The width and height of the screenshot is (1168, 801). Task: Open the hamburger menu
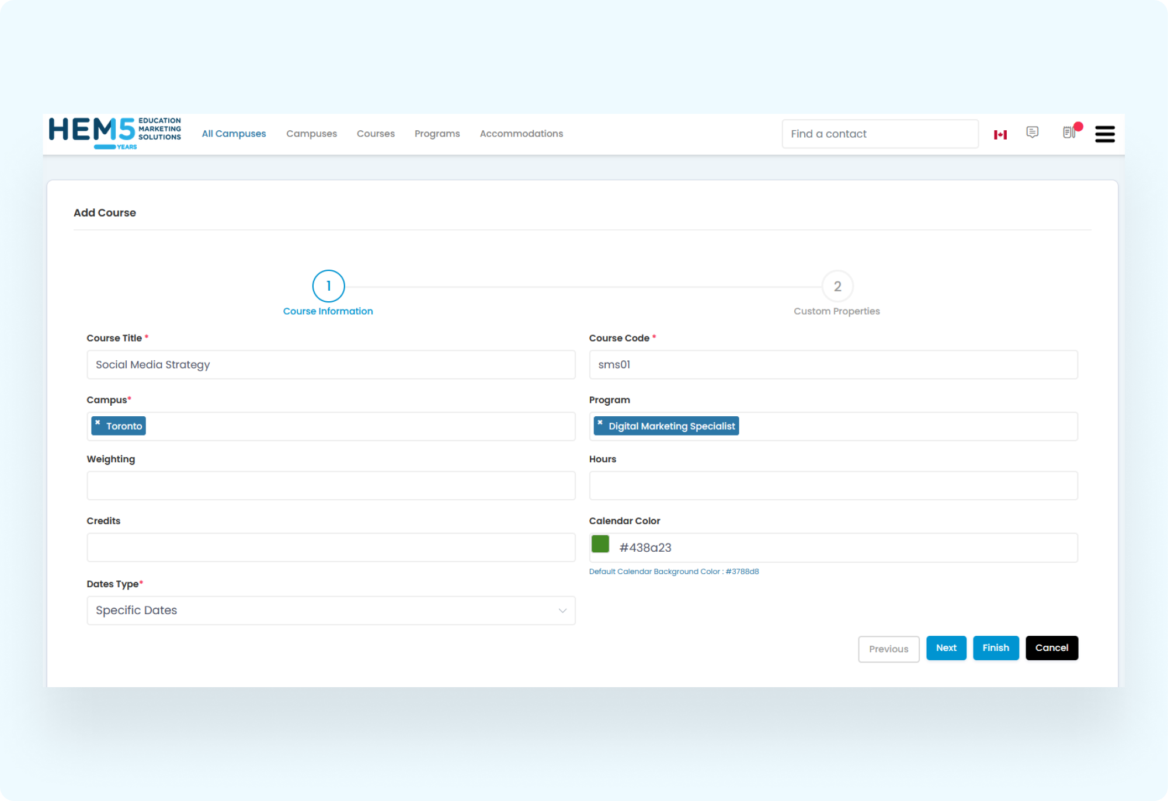click(1104, 134)
